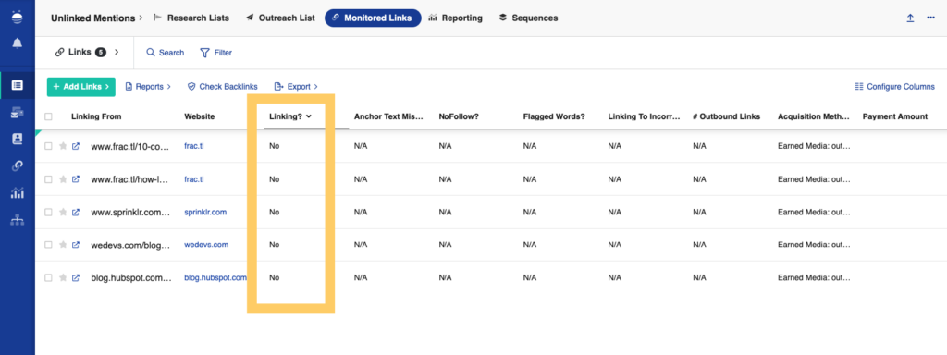This screenshot has width=947, height=355.
Task: Click the Linking To Incorr... column header
Action: [645, 116]
